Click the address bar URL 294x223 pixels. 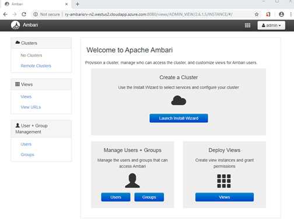tap(149, 15)
